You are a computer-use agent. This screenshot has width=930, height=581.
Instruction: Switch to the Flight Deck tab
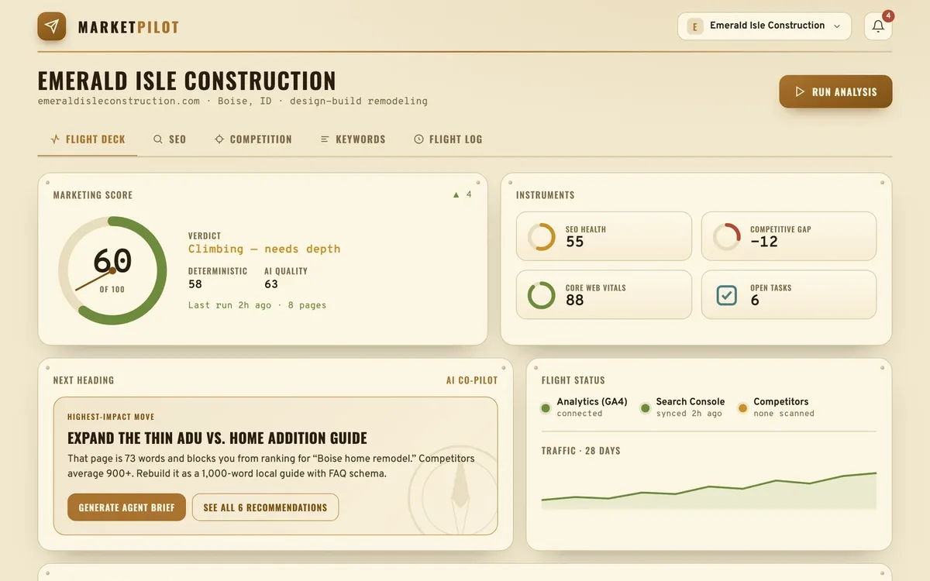tap(88, 139)
